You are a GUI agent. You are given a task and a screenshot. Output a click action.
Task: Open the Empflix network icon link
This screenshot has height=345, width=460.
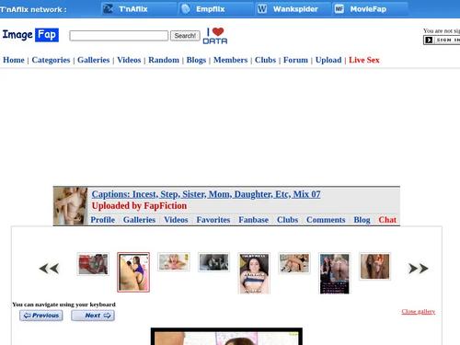pyautogui.click(x=185, y=9)
